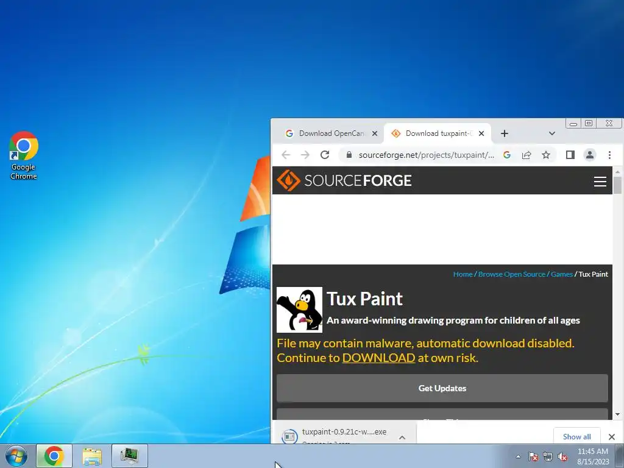
Task: Click the scrollbar down arrow
Action: point(617,414)
